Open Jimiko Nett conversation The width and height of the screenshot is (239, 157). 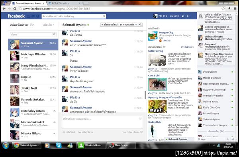33,89
